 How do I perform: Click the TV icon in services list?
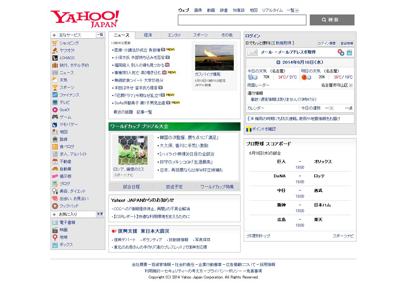[x=55, y=102]
